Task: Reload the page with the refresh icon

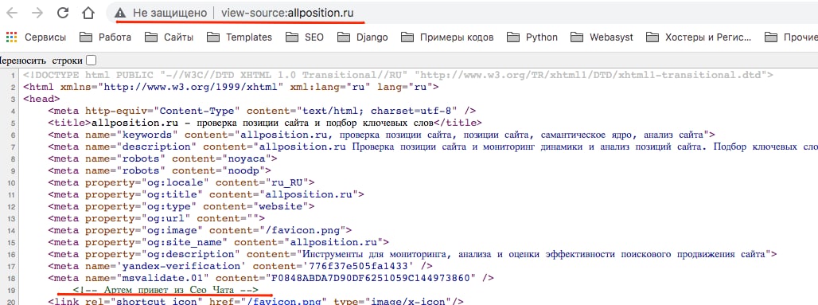Action: (x=63, y=13)
